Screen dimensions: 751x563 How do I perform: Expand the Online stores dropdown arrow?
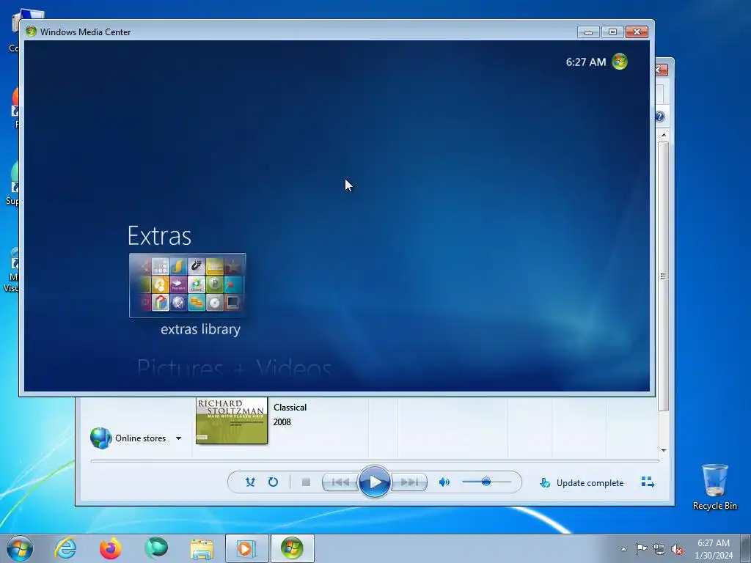(x=179, y=438)
